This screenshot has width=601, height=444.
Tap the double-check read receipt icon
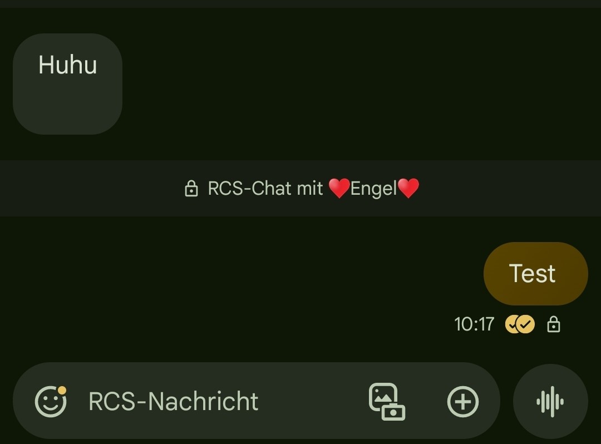[x=520, y=324]
